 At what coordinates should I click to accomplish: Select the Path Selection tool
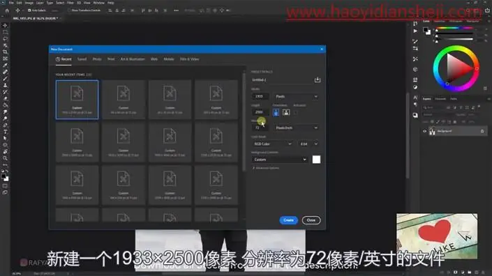[x=5, y=138]
